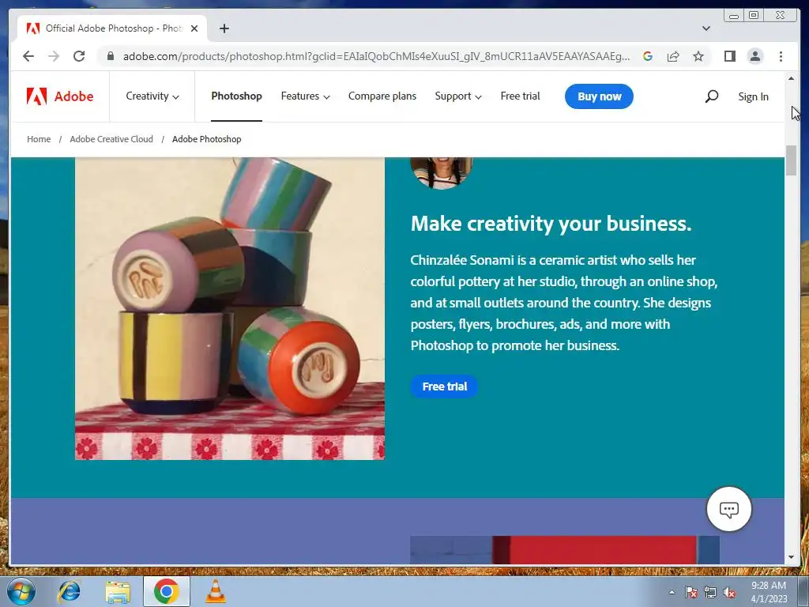Click the address bar URL
809x607 pixels.
pos(376,56)
